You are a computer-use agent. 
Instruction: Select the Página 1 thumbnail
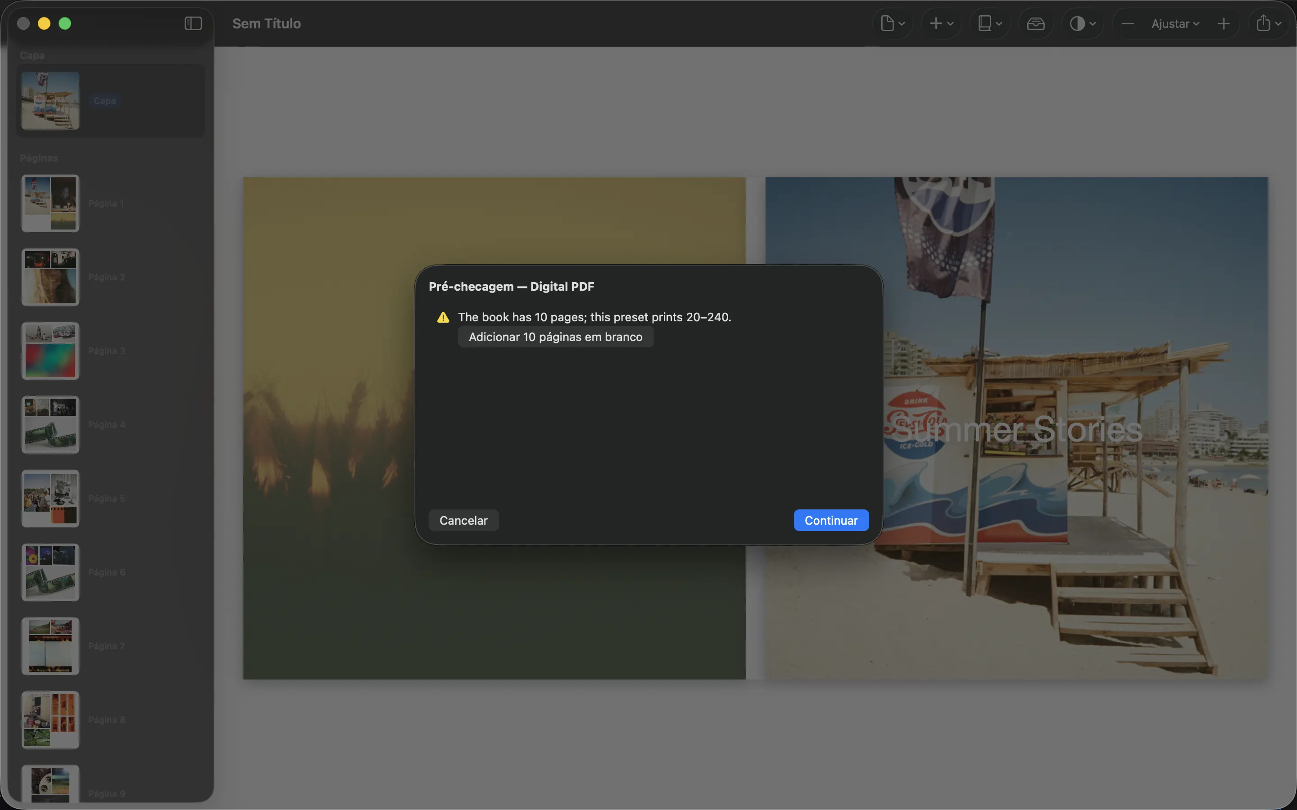[x=50, y=203]
